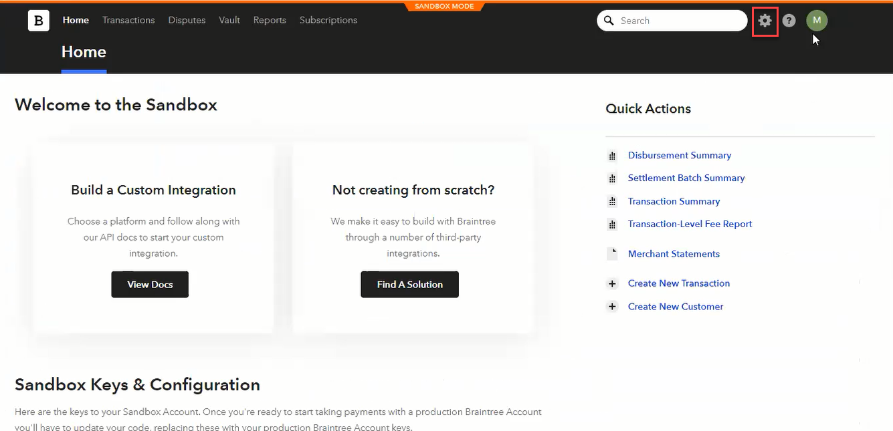
Task: Open Transaction Summary link
Action: click(674, 201)
